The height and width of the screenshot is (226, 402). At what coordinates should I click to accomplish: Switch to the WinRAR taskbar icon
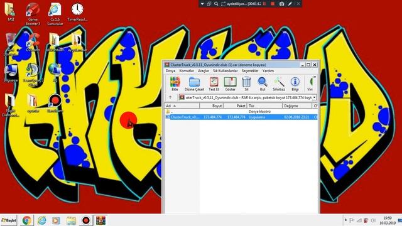click(100, 220)
